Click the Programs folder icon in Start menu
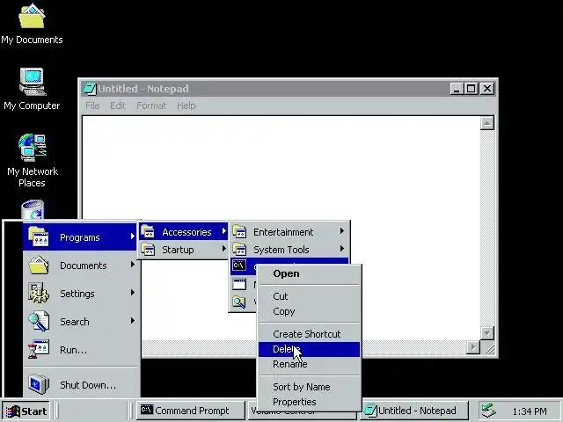 pyautogui.click(x=38, y=236)
